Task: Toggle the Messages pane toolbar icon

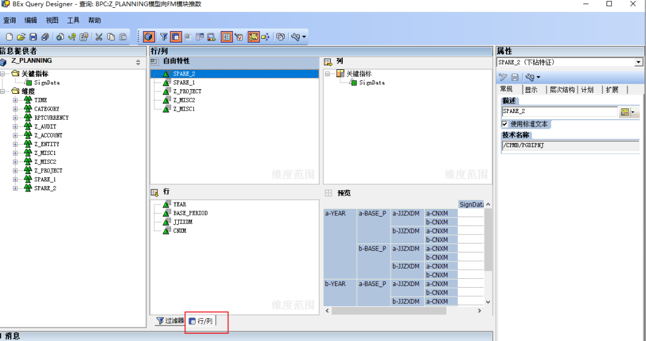Action: pyautogui.click(x=254, y=37)
